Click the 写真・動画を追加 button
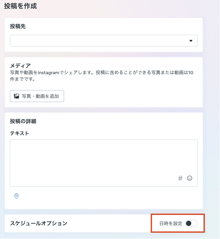The width and height of the screenshot is (220, 239). point(37,96)
